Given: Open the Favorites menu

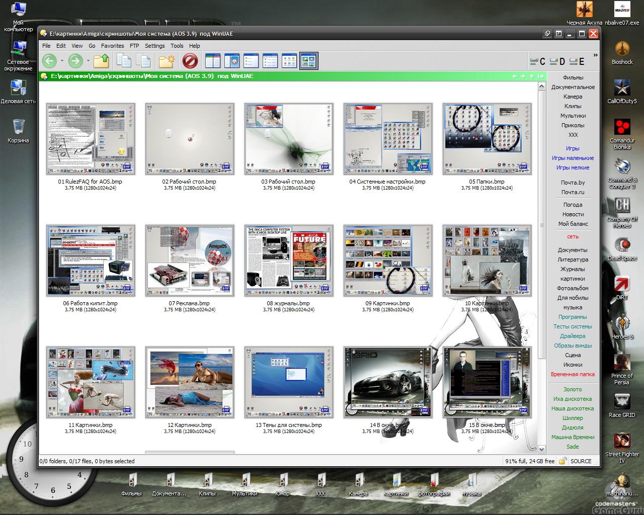Looking at the screenshot, I should tap(112, 46).
